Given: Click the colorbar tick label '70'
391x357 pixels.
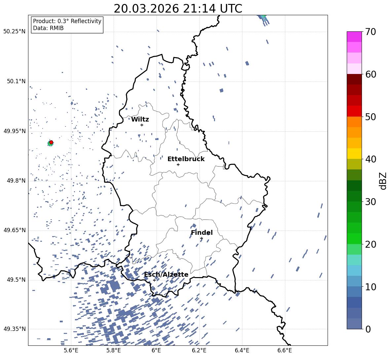Looking at the screenshot, I should [x=371, y=32].
